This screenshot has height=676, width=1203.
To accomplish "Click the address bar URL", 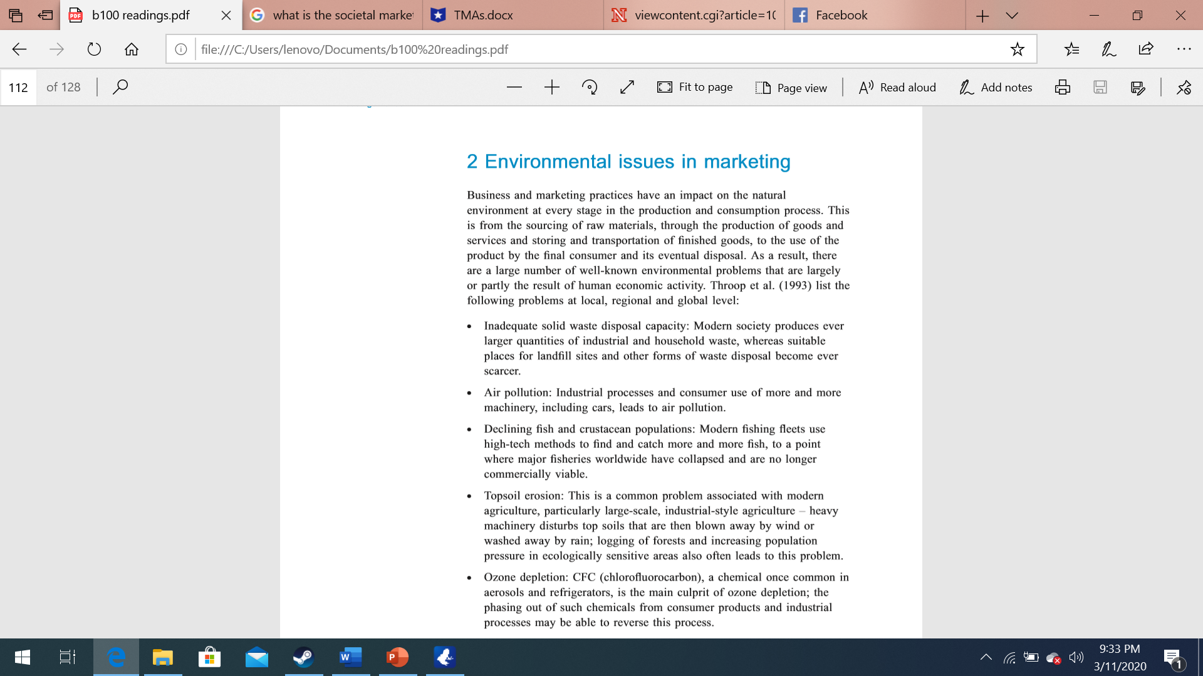I will (354, 49).
